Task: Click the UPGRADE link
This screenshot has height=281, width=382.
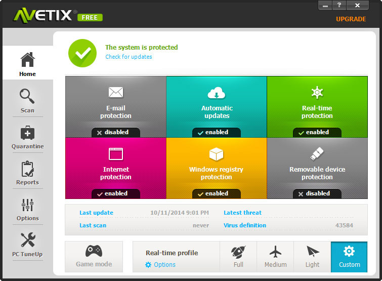Action: [351, 19]
